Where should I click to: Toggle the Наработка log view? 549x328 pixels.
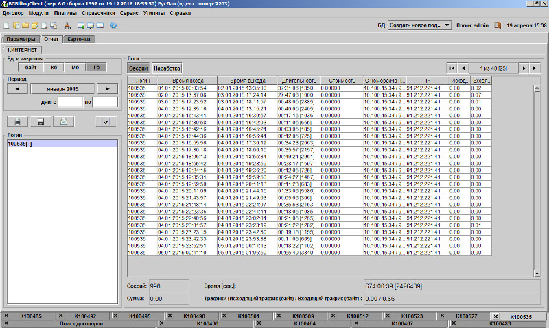click(167, 68)
